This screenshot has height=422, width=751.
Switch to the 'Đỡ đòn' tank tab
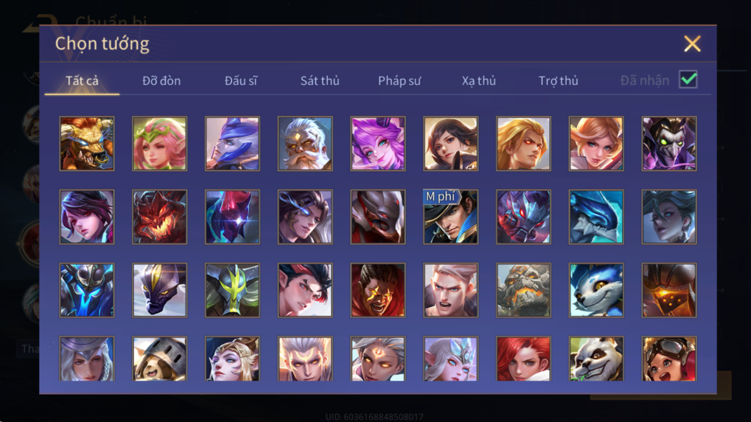161,80
